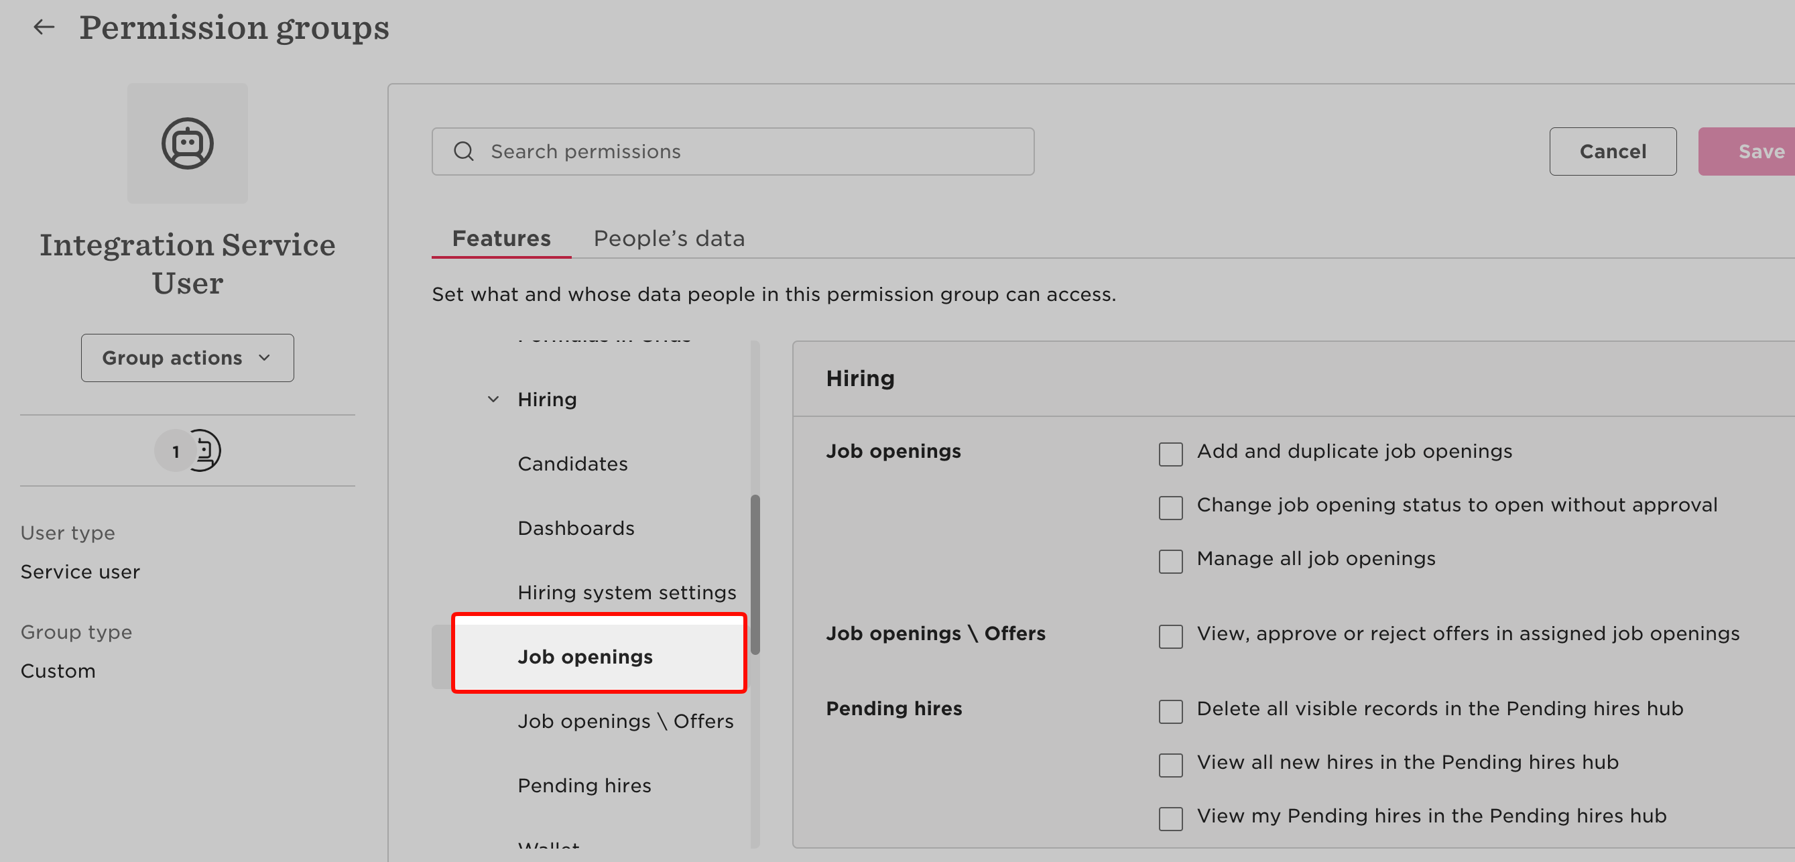Click the Hiring panel heading
Screen dimensions: 1795x862
pyautogui.click(x=860, y=379)
